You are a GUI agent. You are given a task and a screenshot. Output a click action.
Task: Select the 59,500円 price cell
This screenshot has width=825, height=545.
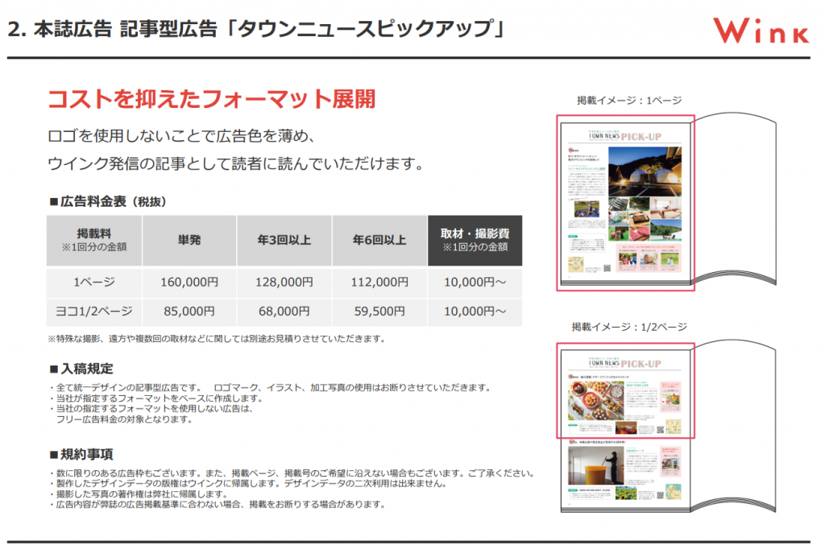[x=379, y=311]
